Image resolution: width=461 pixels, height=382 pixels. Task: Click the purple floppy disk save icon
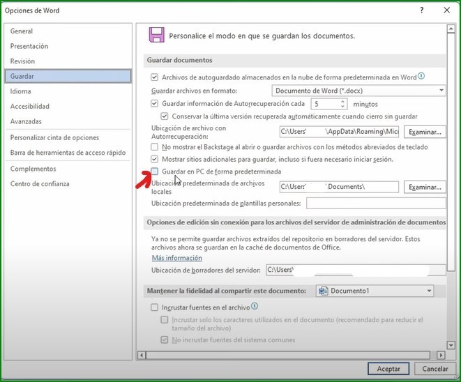pyautogui.click(x=157, y=35)
